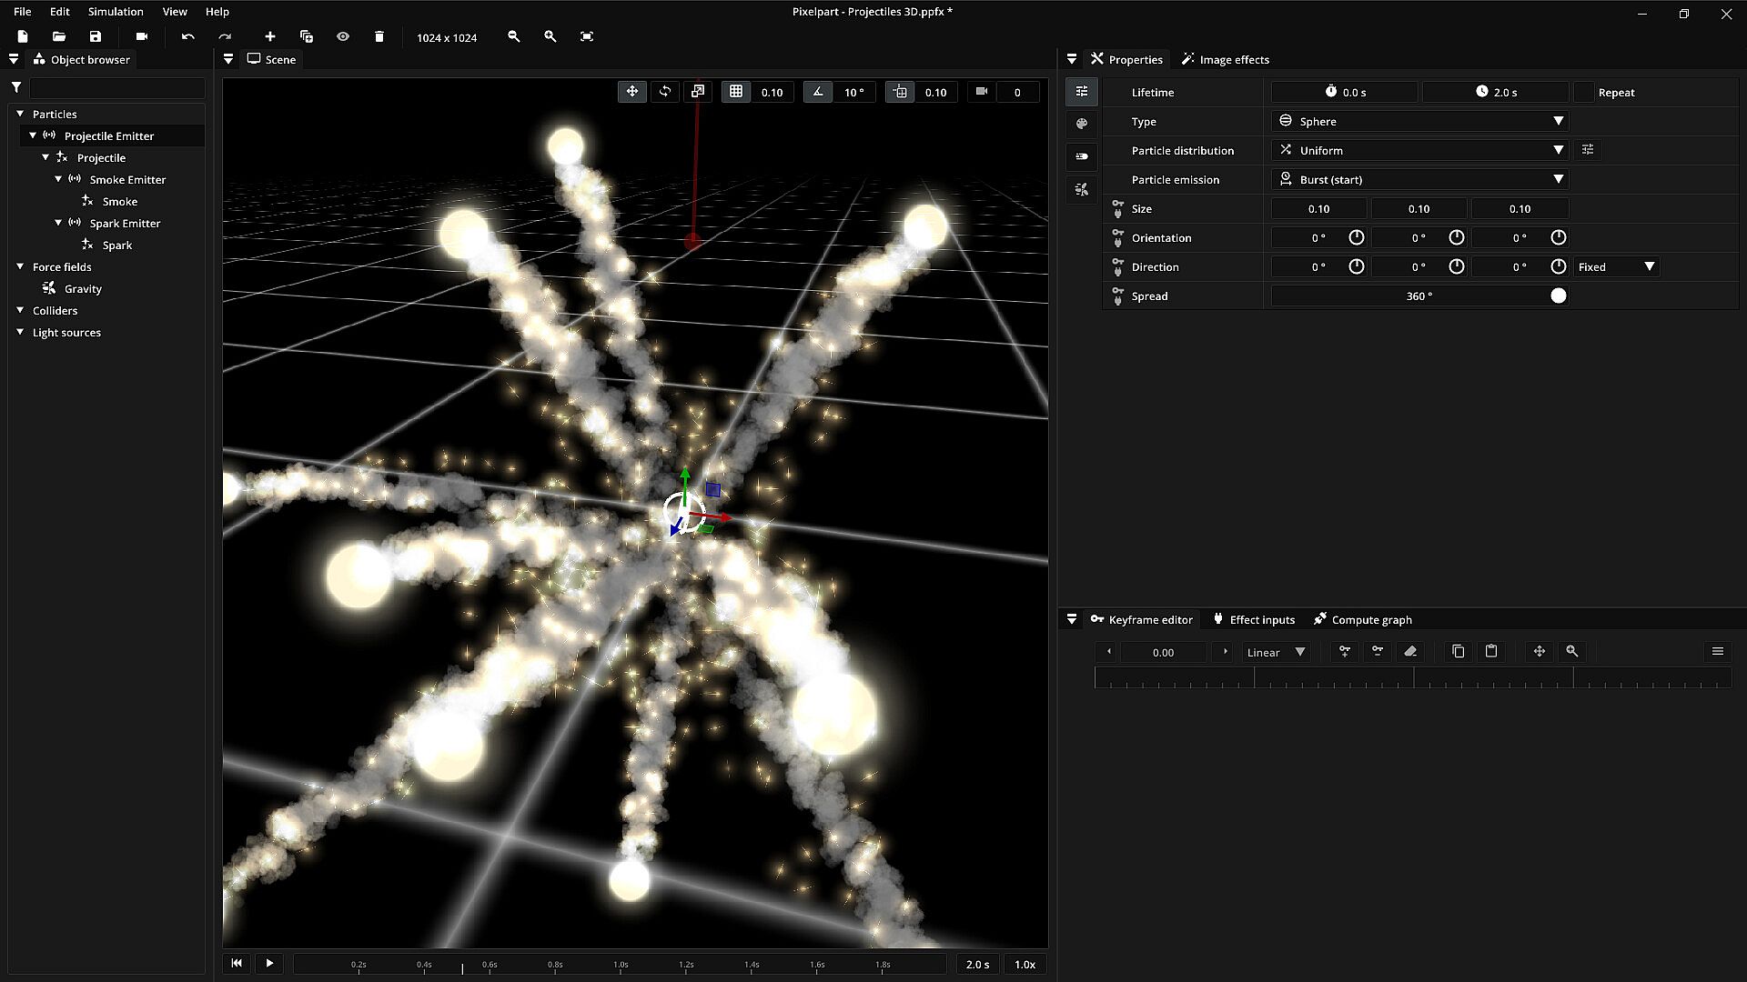Click the copy keyframes icon
This screenshot has width=1747, height=982.
coord(1458,652)
